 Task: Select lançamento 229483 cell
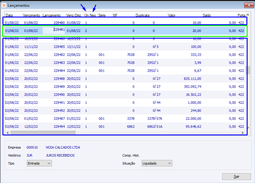click(59, 63)
